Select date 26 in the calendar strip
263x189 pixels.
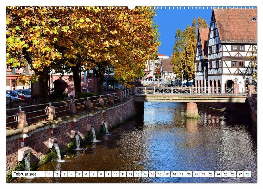pyautogui.click(x=233, y=174)
